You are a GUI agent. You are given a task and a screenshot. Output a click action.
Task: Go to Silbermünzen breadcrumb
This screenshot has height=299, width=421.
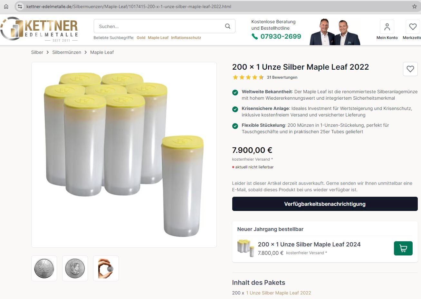[x=67, y=52]
